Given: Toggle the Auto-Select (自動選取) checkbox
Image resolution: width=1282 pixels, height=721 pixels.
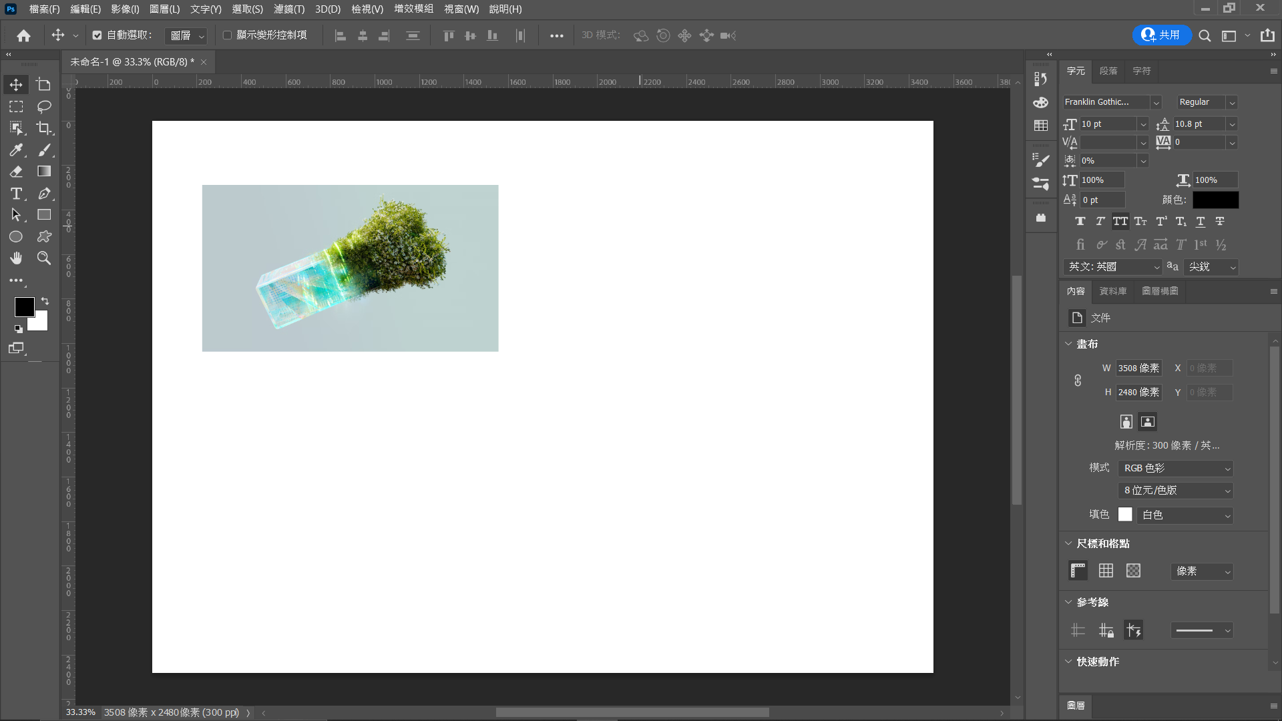Looking at the screenshot, I should 97,35.
